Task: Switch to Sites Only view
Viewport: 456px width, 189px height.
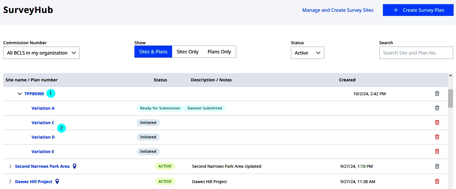Action: point(187,52)
